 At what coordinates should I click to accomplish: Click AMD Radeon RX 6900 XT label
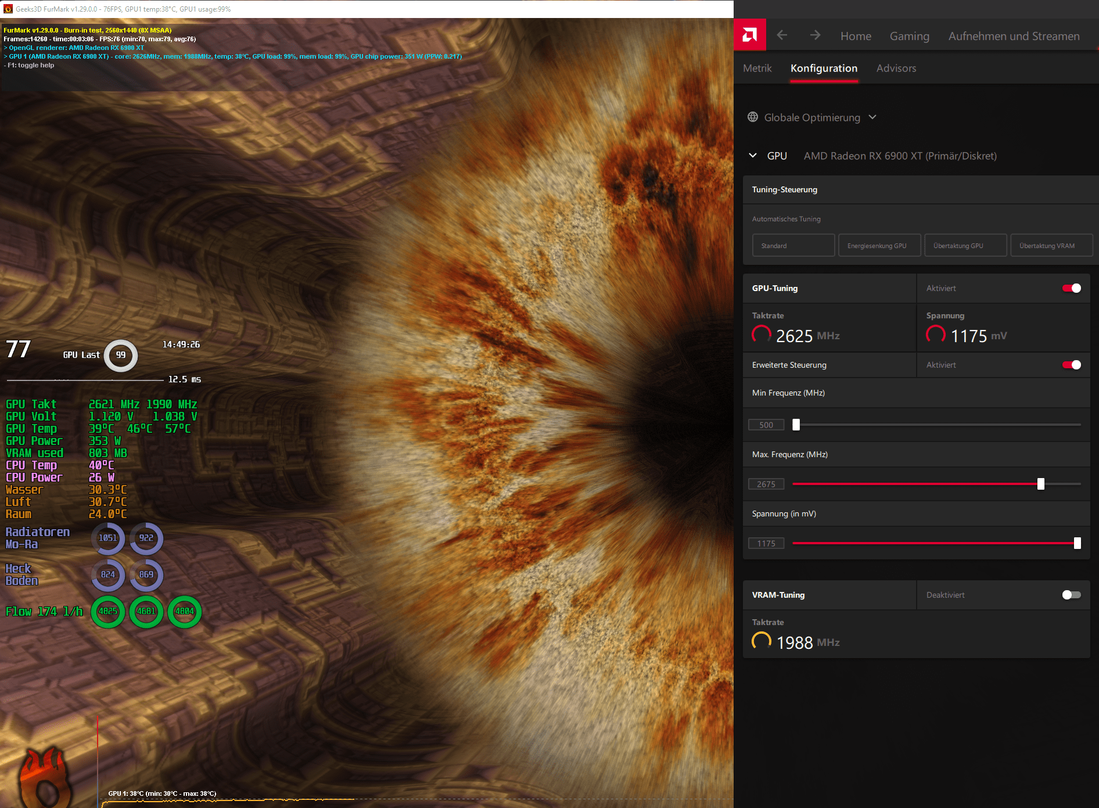click(x=900, y=156)
